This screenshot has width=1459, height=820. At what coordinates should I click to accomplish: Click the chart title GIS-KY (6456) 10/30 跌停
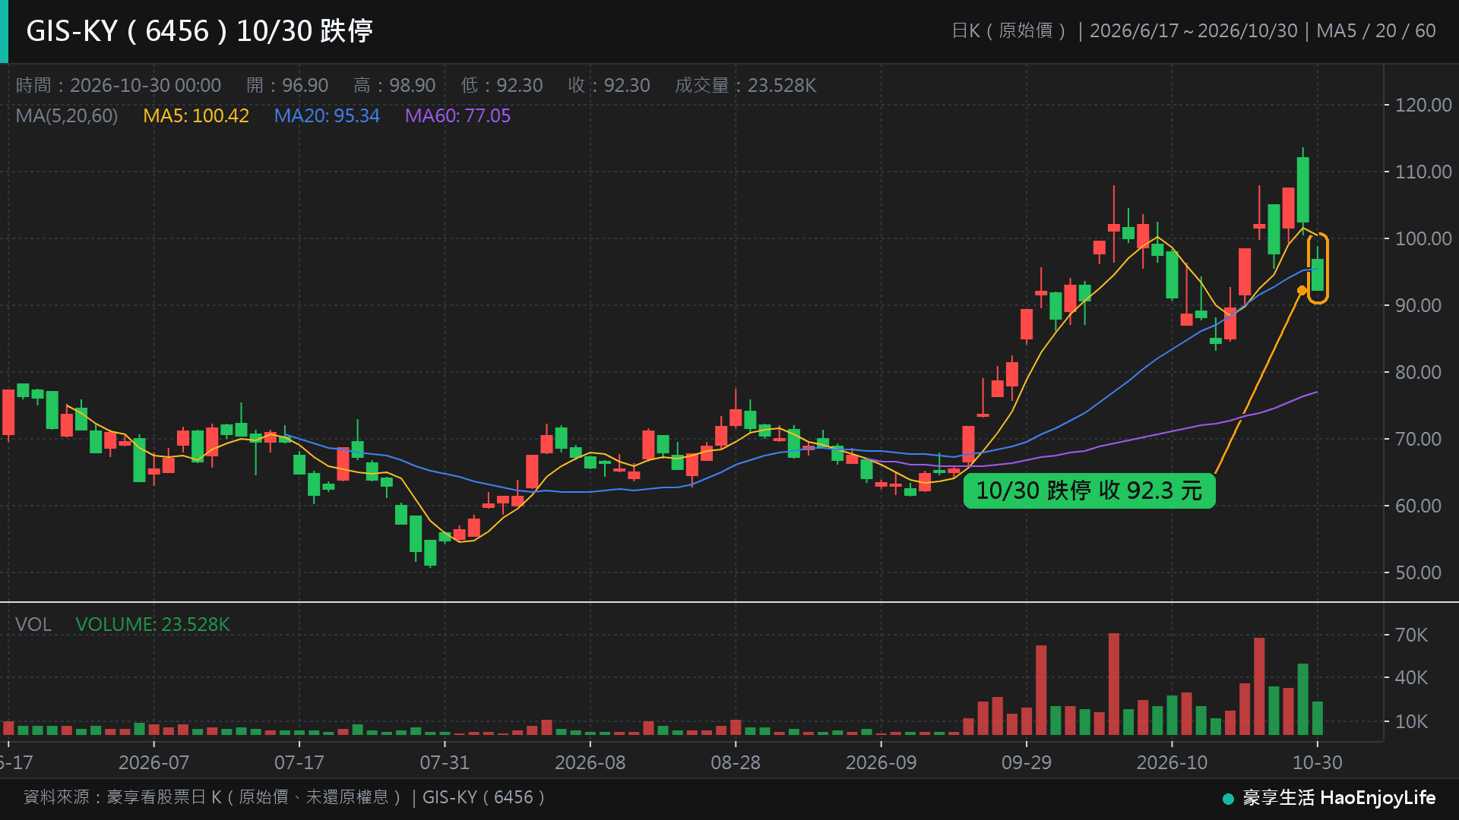pos(199,31)
